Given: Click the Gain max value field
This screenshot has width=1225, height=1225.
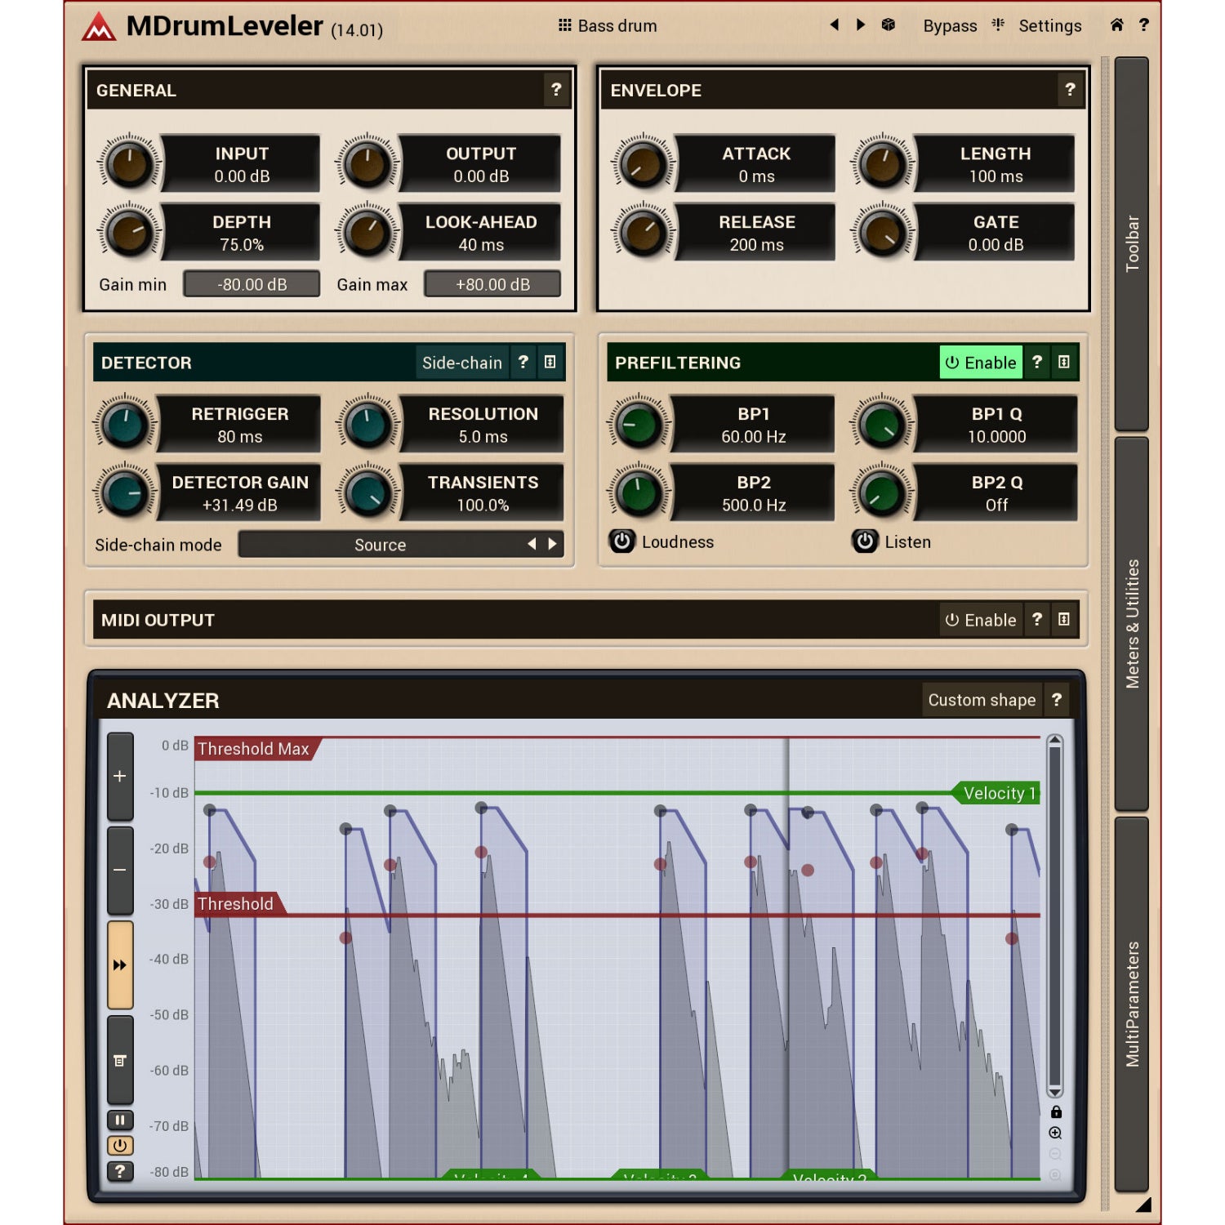Looking at the screenshot, I should point(492,284).
